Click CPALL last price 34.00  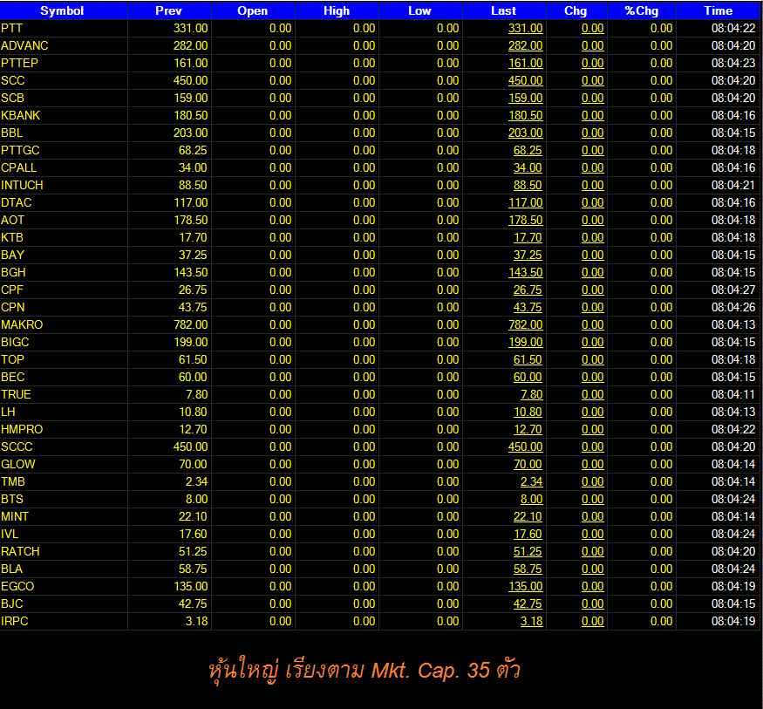click(528, 168)
